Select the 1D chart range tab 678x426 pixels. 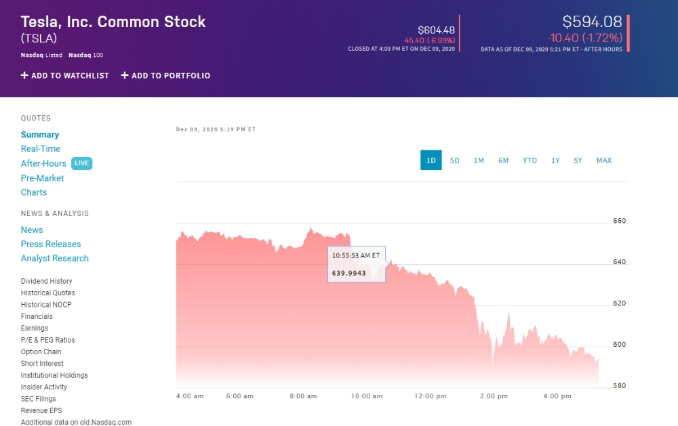tap(431, 161)
